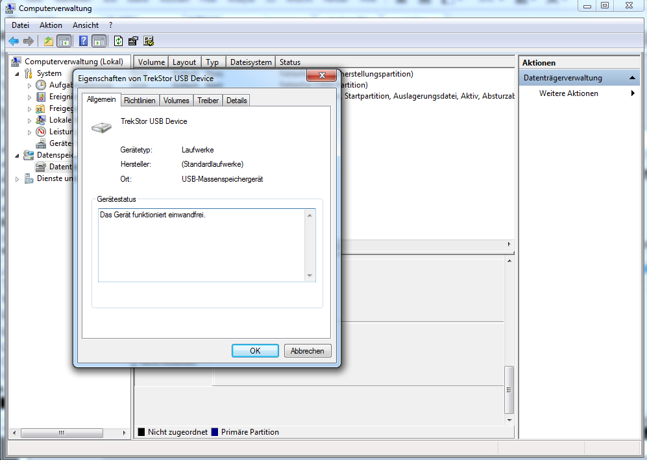
Task: Click the clock icon beside Aufgab… tree item
Action: coord(41,85)
